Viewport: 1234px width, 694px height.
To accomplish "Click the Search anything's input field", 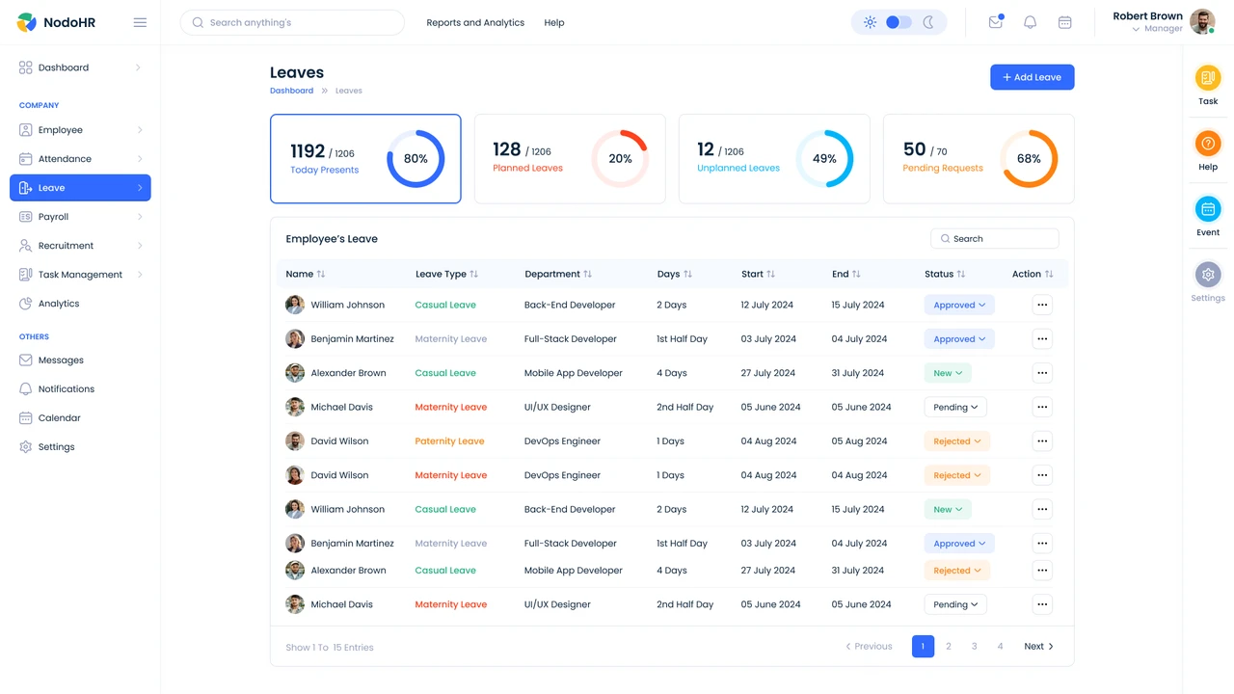I will click(292, 22).
